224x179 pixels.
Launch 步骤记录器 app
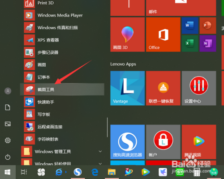pyautogui.click(x=62, y=52)
